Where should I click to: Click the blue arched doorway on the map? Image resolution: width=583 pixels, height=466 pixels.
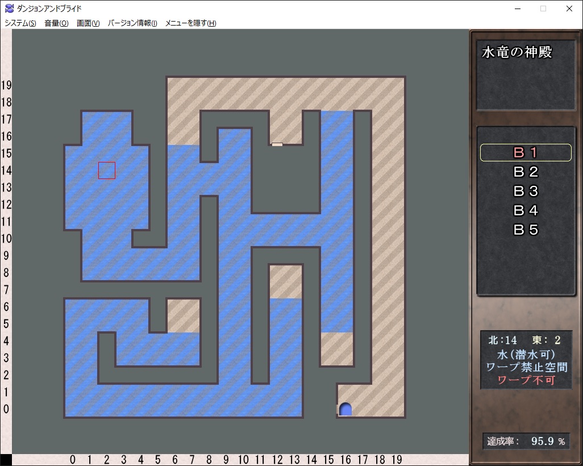[x=345, y=409]
